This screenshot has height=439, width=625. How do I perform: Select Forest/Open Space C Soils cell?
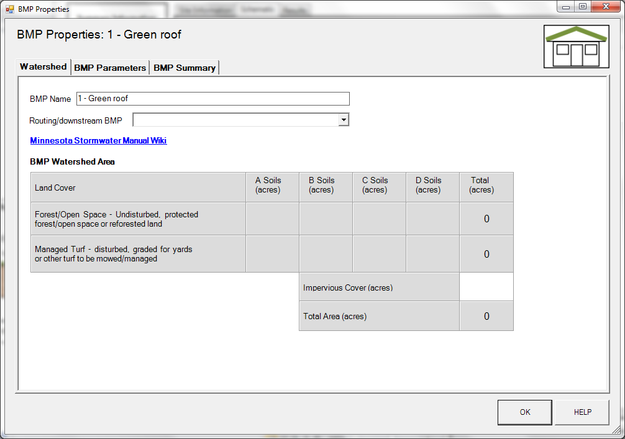click(379, 219)
